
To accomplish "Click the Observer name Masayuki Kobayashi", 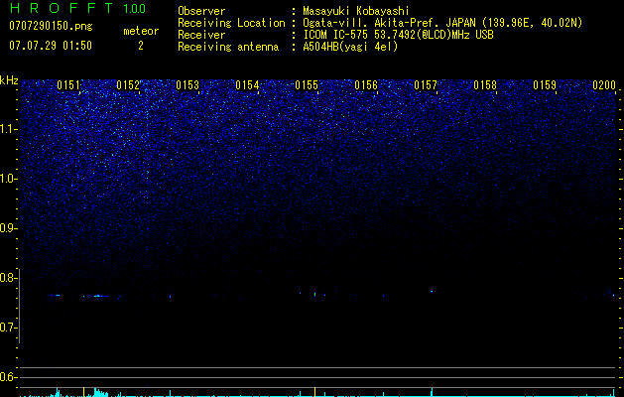I will [x=356, y=11].
